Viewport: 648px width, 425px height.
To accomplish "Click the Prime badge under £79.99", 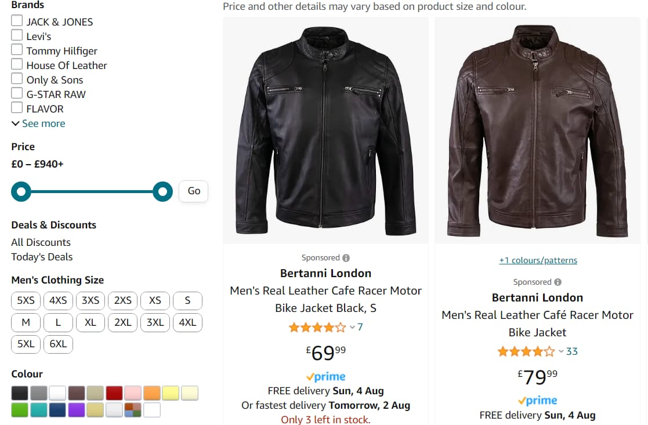I will (x=537, y=400).
